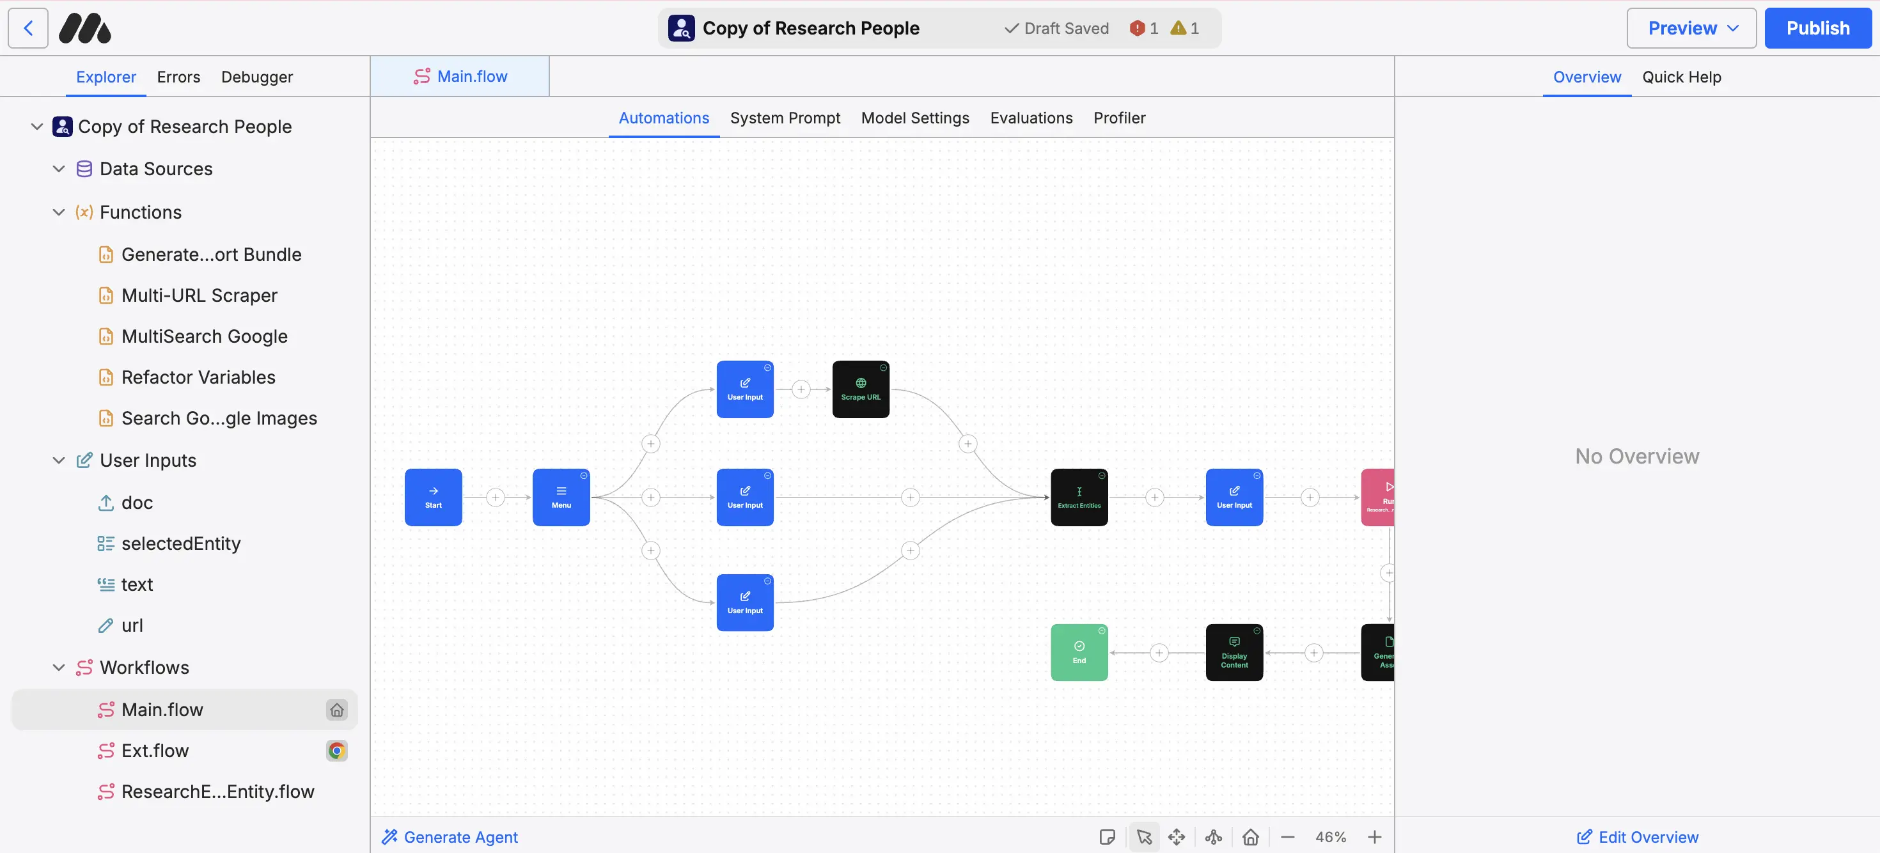
Task: Open the Preview dropdown
Action: (x=1691, y=29)
